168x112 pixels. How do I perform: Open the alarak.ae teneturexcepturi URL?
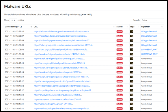pos(61,68)
